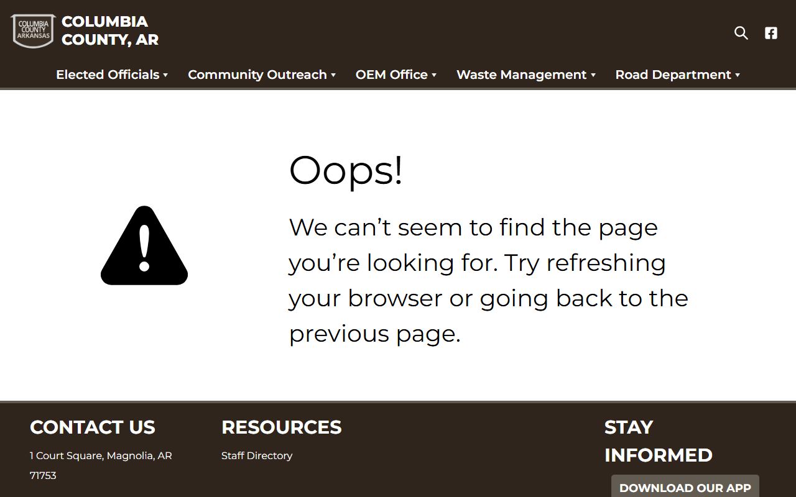
Task: Open the Staff Directory link
Action: click(257, 455)
